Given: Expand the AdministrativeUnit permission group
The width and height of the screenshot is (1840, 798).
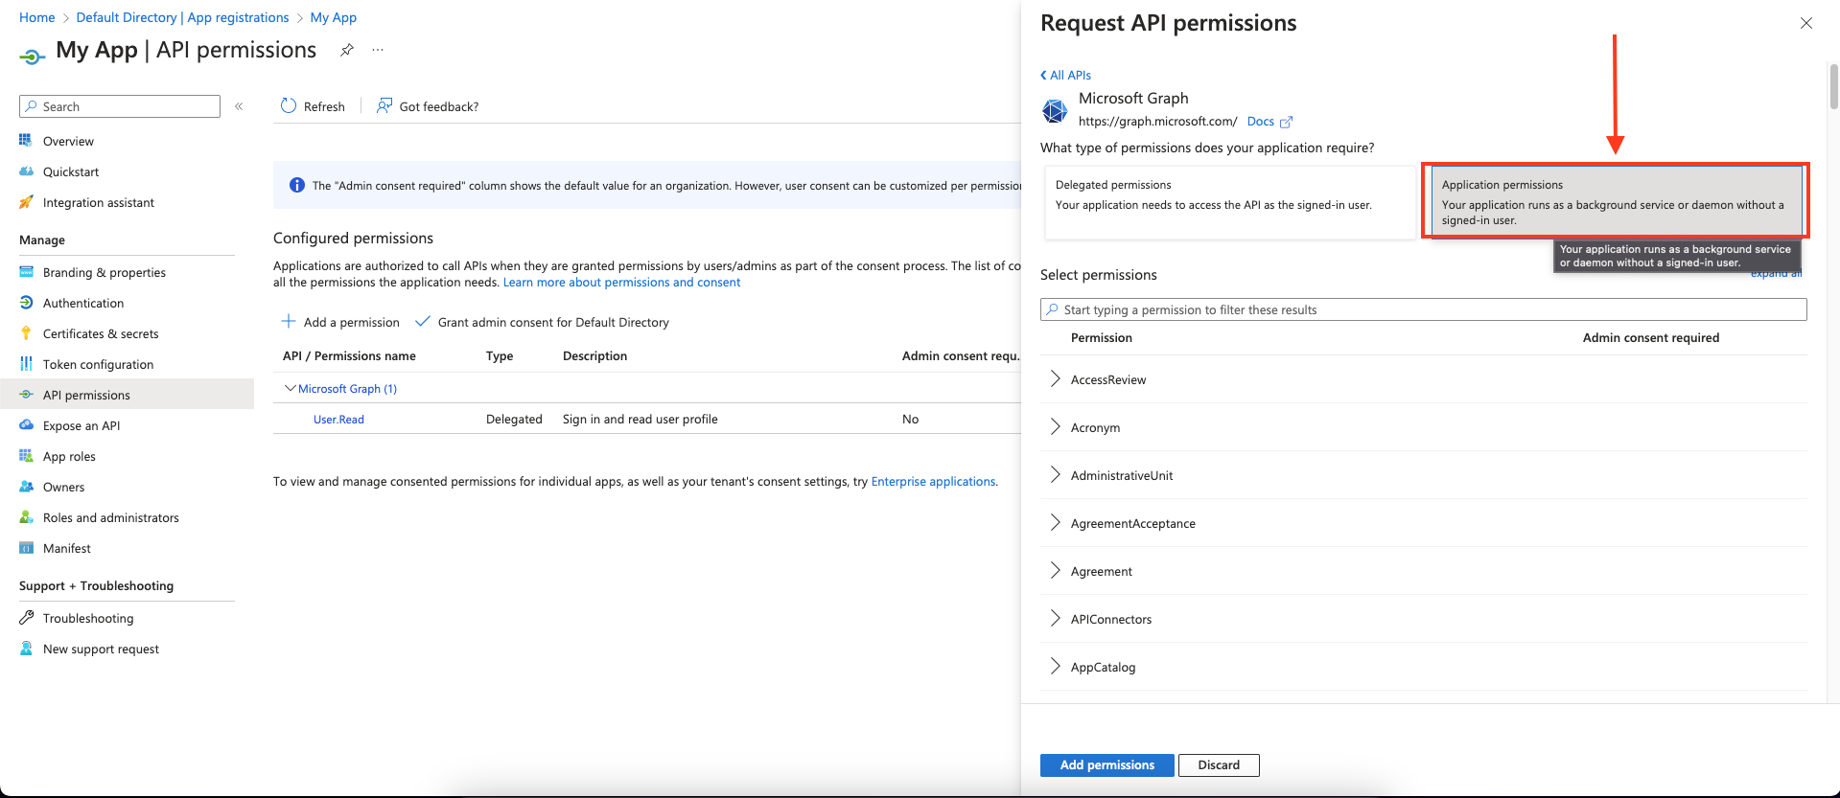Looking at the screenshot, I should [1056, 475].
